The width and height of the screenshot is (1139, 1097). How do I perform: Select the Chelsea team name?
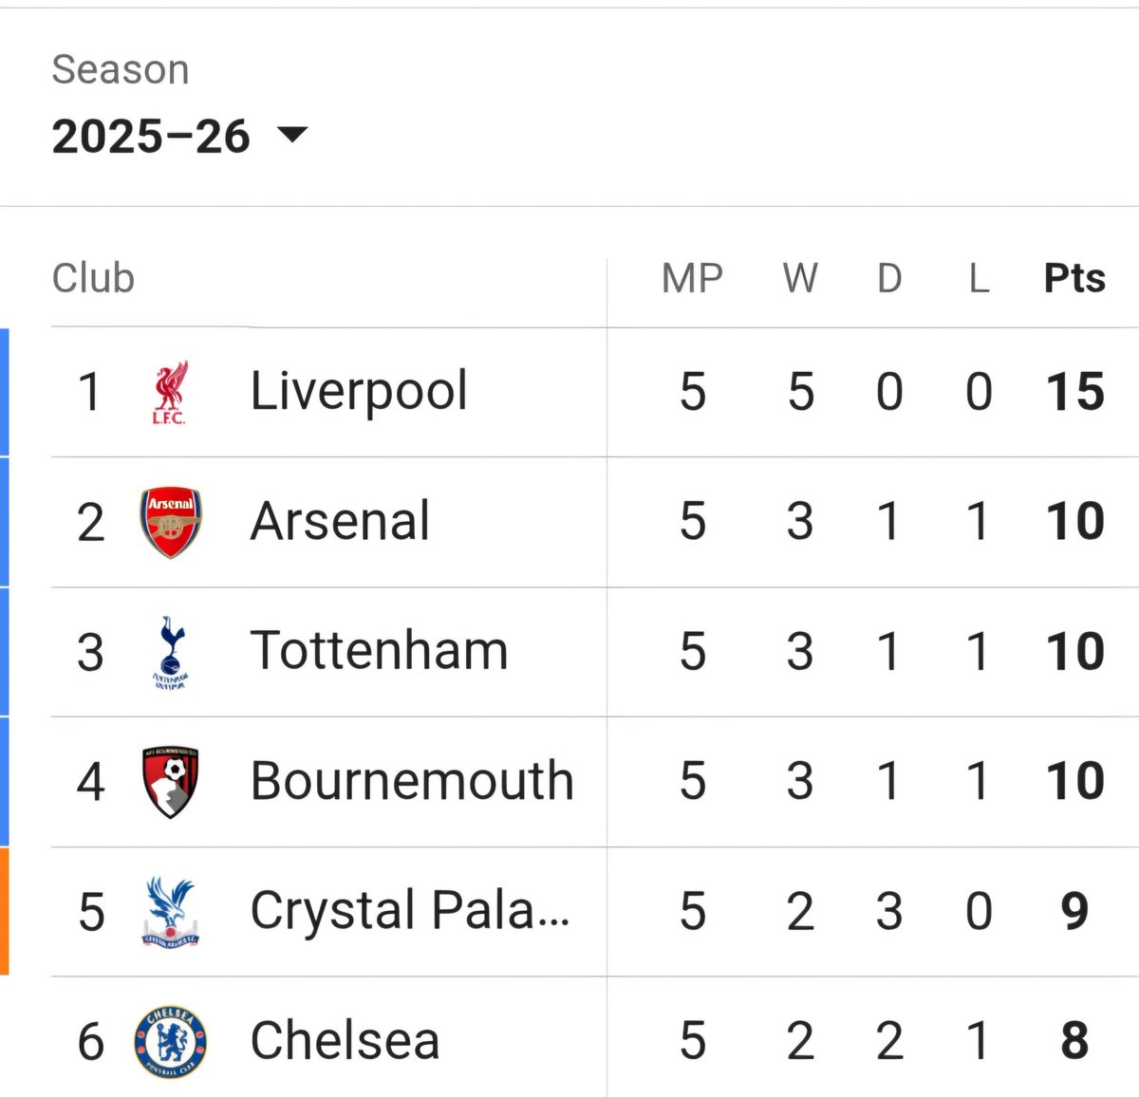click(x=345, y=1041)
